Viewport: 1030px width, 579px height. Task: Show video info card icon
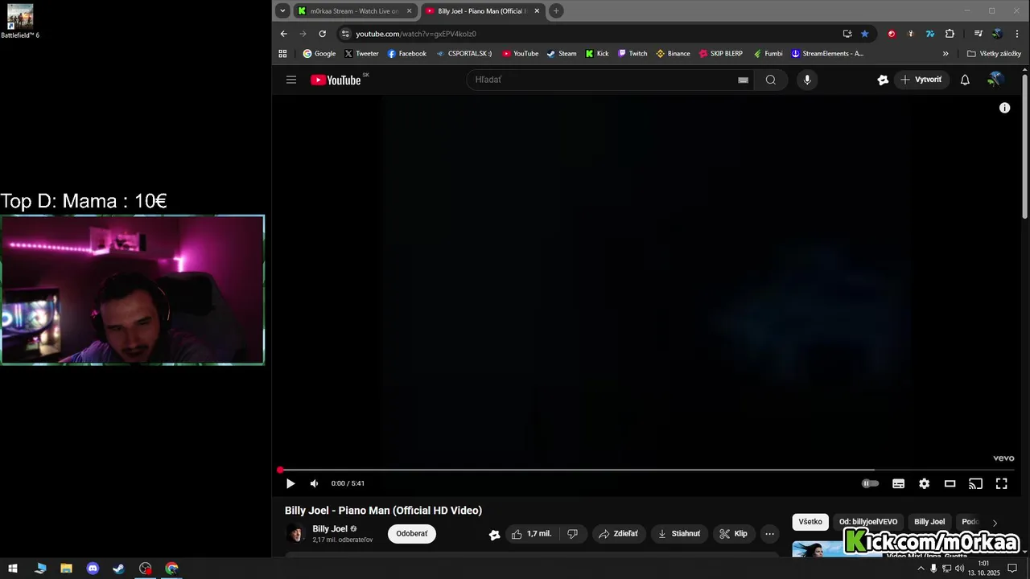point(1004,108)
